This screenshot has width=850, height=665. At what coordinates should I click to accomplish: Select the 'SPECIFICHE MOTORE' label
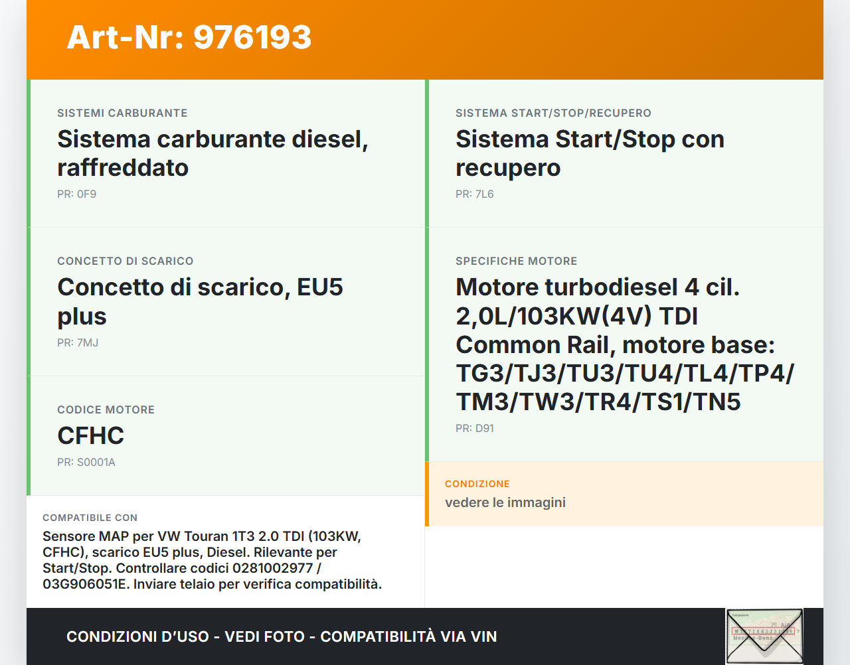coord(516,261)
